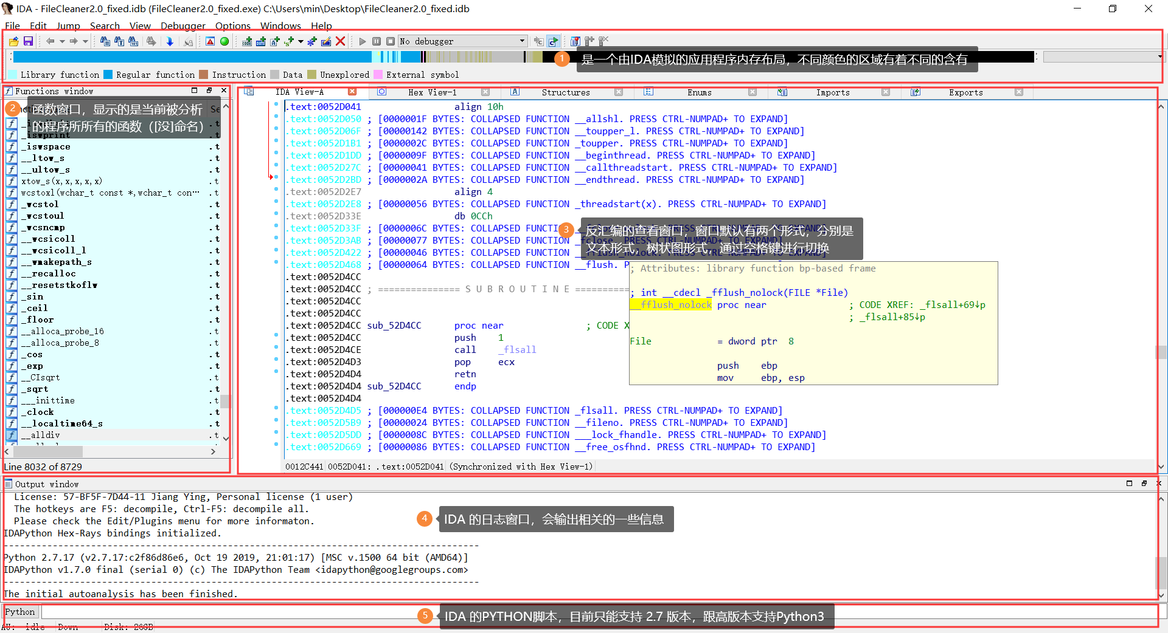Click the Functions window horizontal scrollbar thumb

(x=48, y=451)
